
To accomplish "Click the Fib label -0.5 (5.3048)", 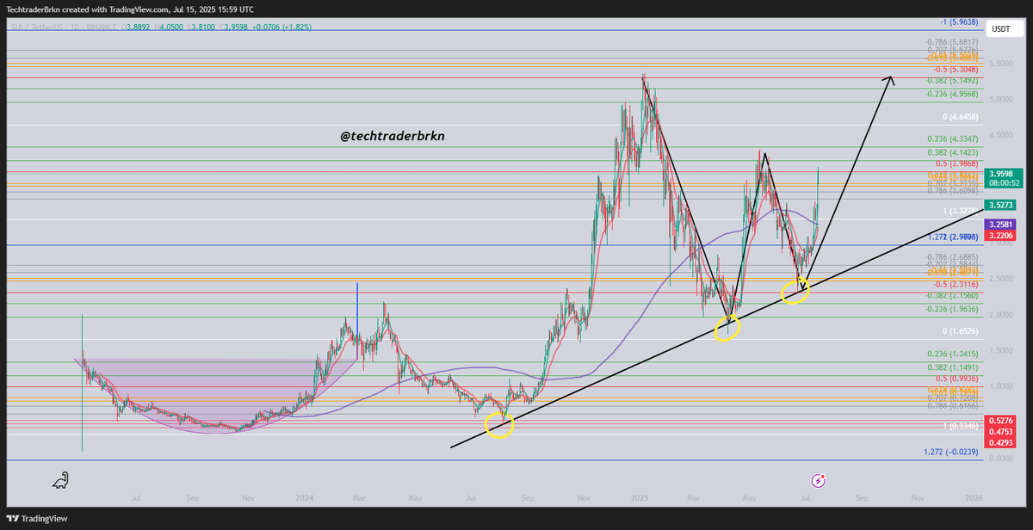I will [x=954, y=69].
